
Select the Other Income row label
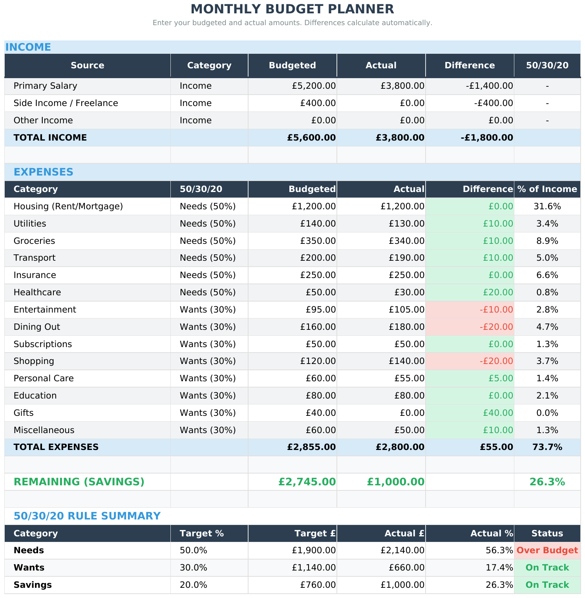tap(88, 121)
